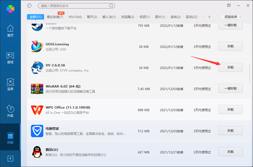
Task: Click the right arrow to reveal more tabs
Action: pos(209,16)
